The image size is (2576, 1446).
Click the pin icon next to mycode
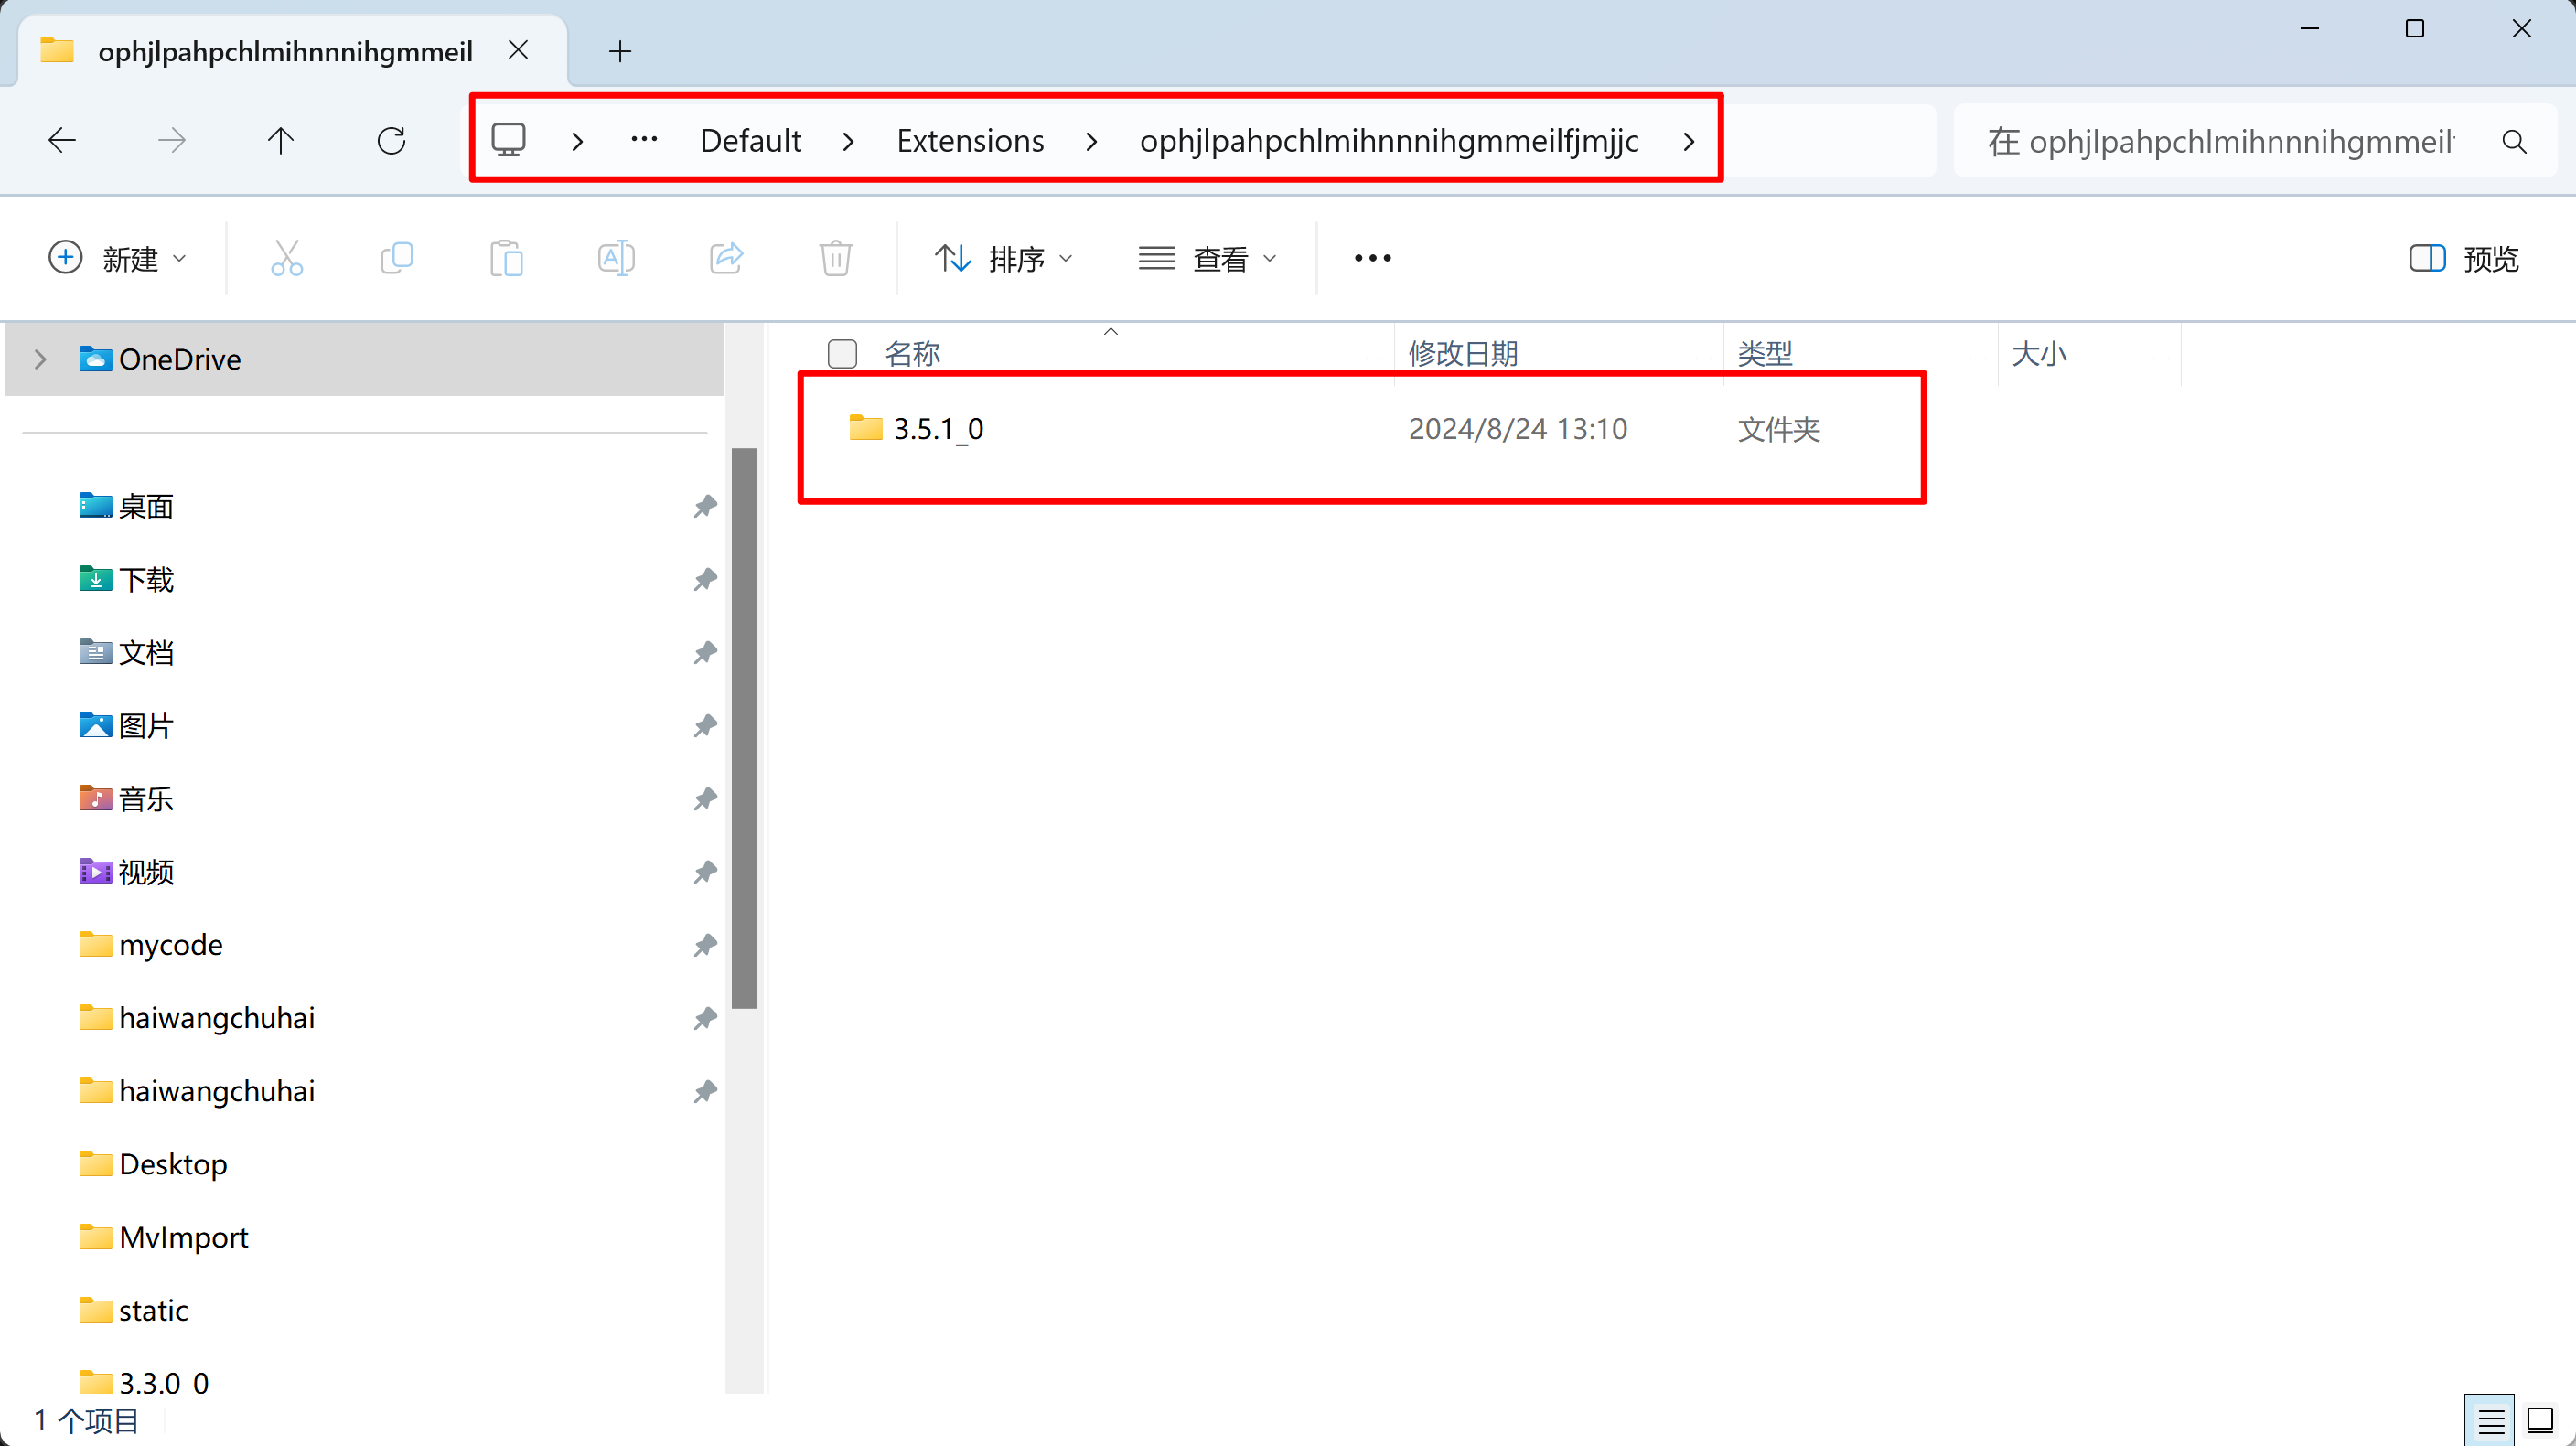click(x=705, y=945)
